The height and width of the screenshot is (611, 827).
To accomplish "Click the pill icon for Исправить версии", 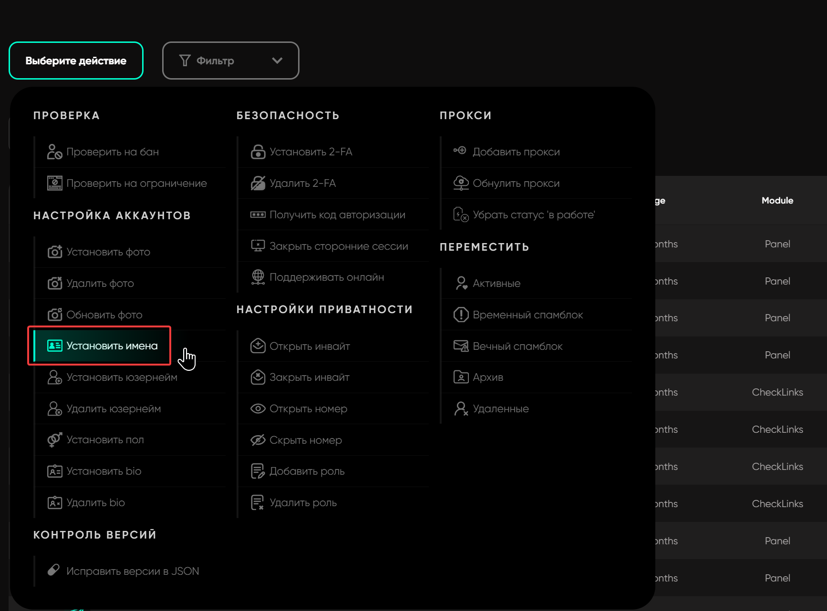I will tap(53, 570).
